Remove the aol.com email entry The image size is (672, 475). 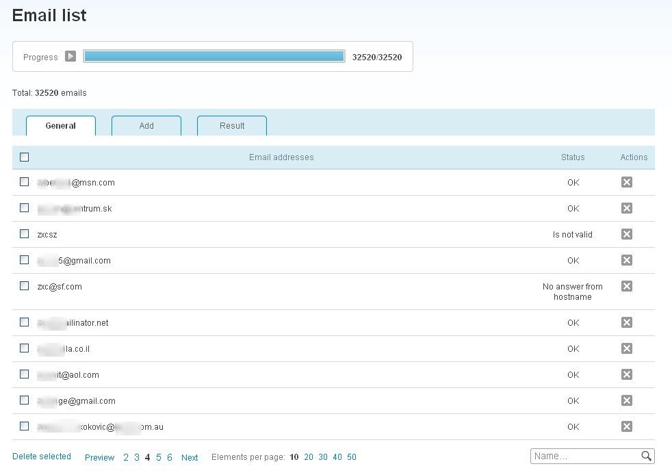coord(626,374)
